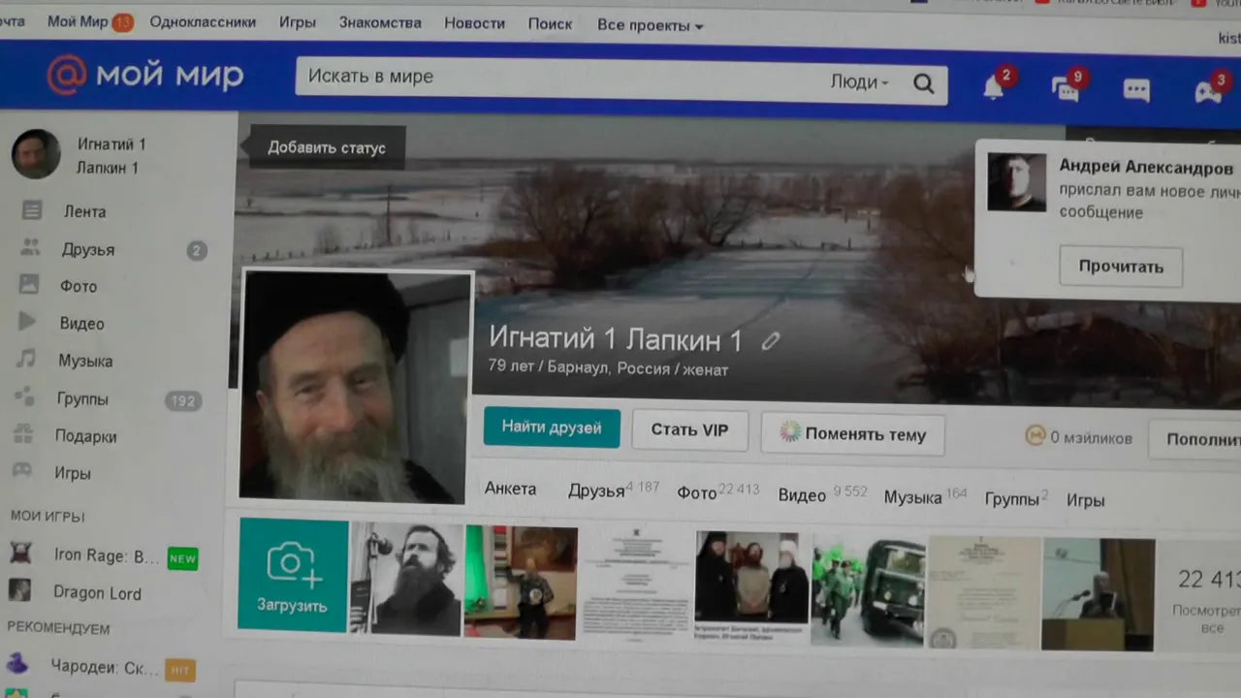This screenshot has width=1241, height=698.
Task: Click the Пополнить button
Action: [x=1194, y=439]
